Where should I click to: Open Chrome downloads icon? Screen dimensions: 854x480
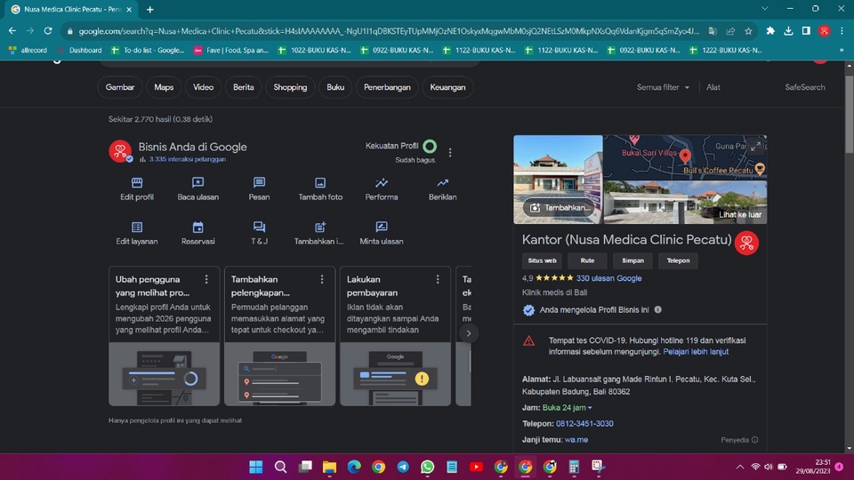[788, 31]
